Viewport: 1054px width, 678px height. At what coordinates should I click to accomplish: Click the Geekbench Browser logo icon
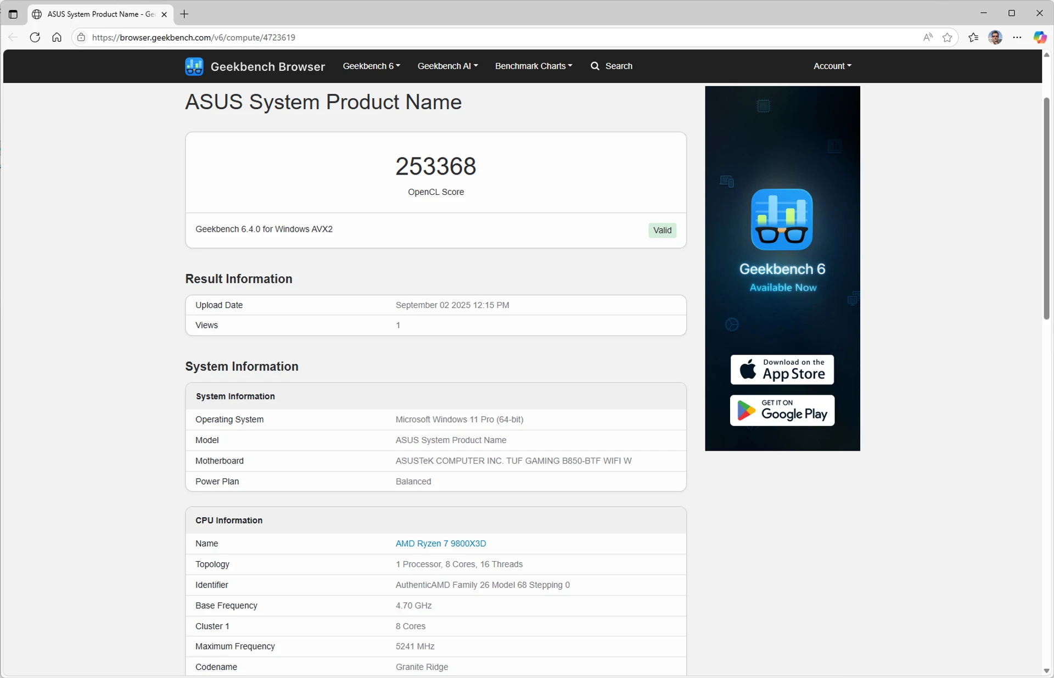click(194, 66)
